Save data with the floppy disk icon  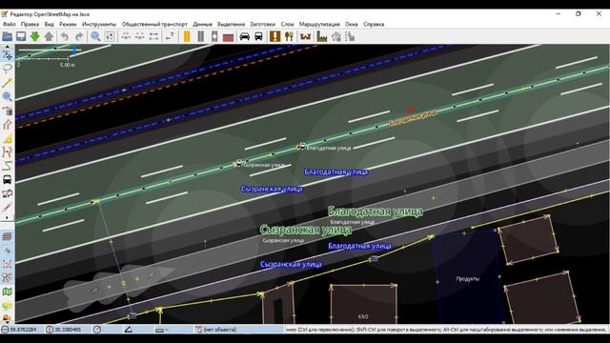pos(21,36)
